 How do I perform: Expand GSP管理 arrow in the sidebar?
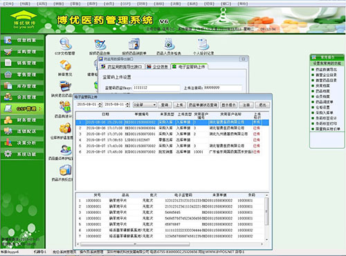pyautogui.click(x=41, y=109)
